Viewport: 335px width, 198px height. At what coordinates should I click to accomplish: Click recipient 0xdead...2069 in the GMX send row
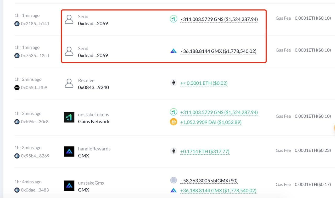93,55
